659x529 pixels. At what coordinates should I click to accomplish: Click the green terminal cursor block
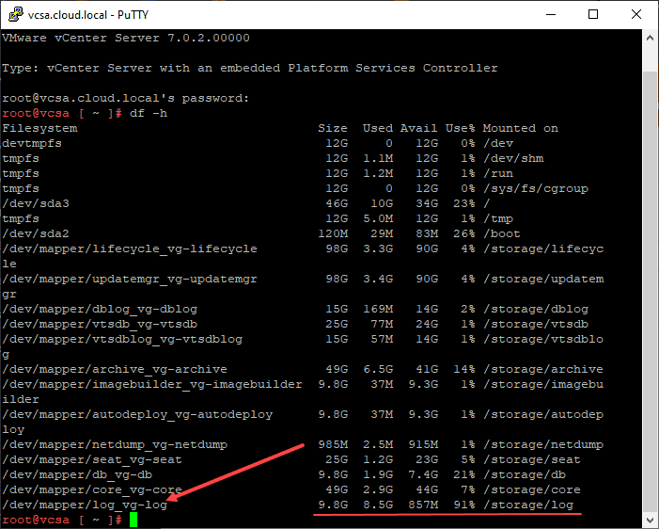click(x=133, y=520)
